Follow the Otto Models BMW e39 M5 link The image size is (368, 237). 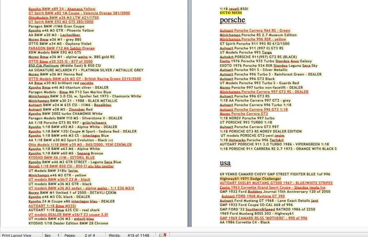pyautogui.click(x=80, y=144)
